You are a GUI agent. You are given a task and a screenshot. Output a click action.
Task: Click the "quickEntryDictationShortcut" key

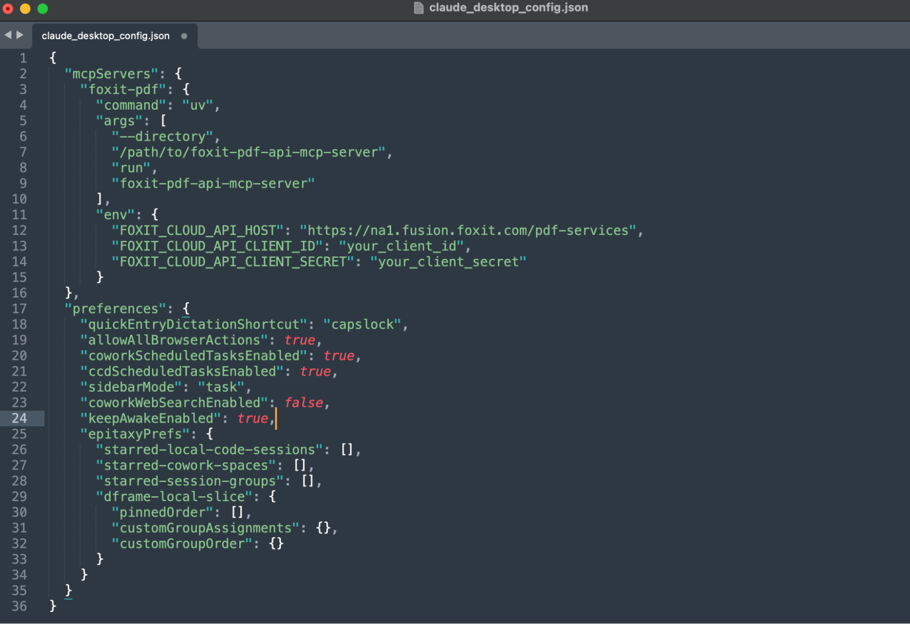point(194,324)
